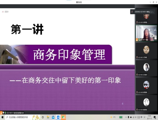158x120 pixels.
Task: Select the teddy bear avatar participant tile
Action: [x=146, y=51]
